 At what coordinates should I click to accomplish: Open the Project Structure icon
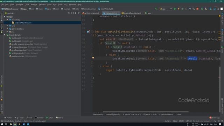point(214,9)
